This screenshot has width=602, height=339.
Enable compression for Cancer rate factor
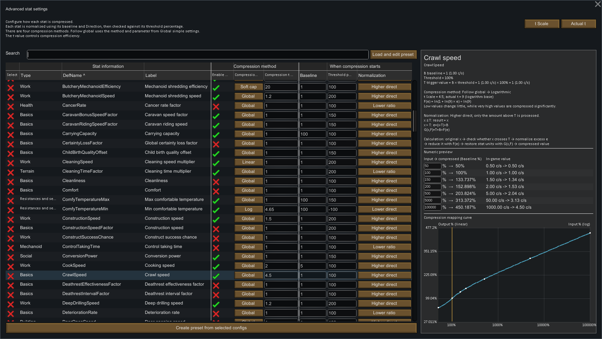coord(216,107)
